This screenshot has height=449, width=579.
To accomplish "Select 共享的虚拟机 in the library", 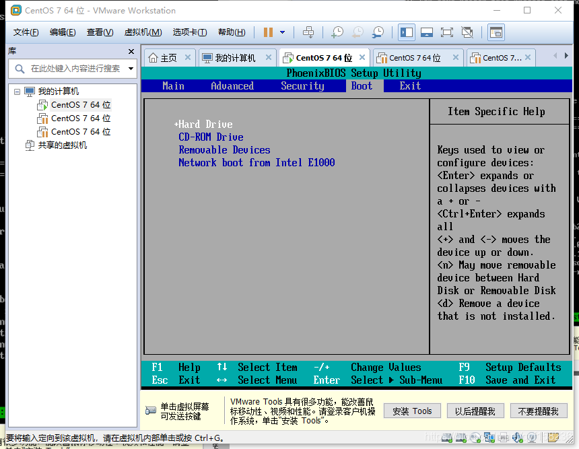I will click(63, 145).
